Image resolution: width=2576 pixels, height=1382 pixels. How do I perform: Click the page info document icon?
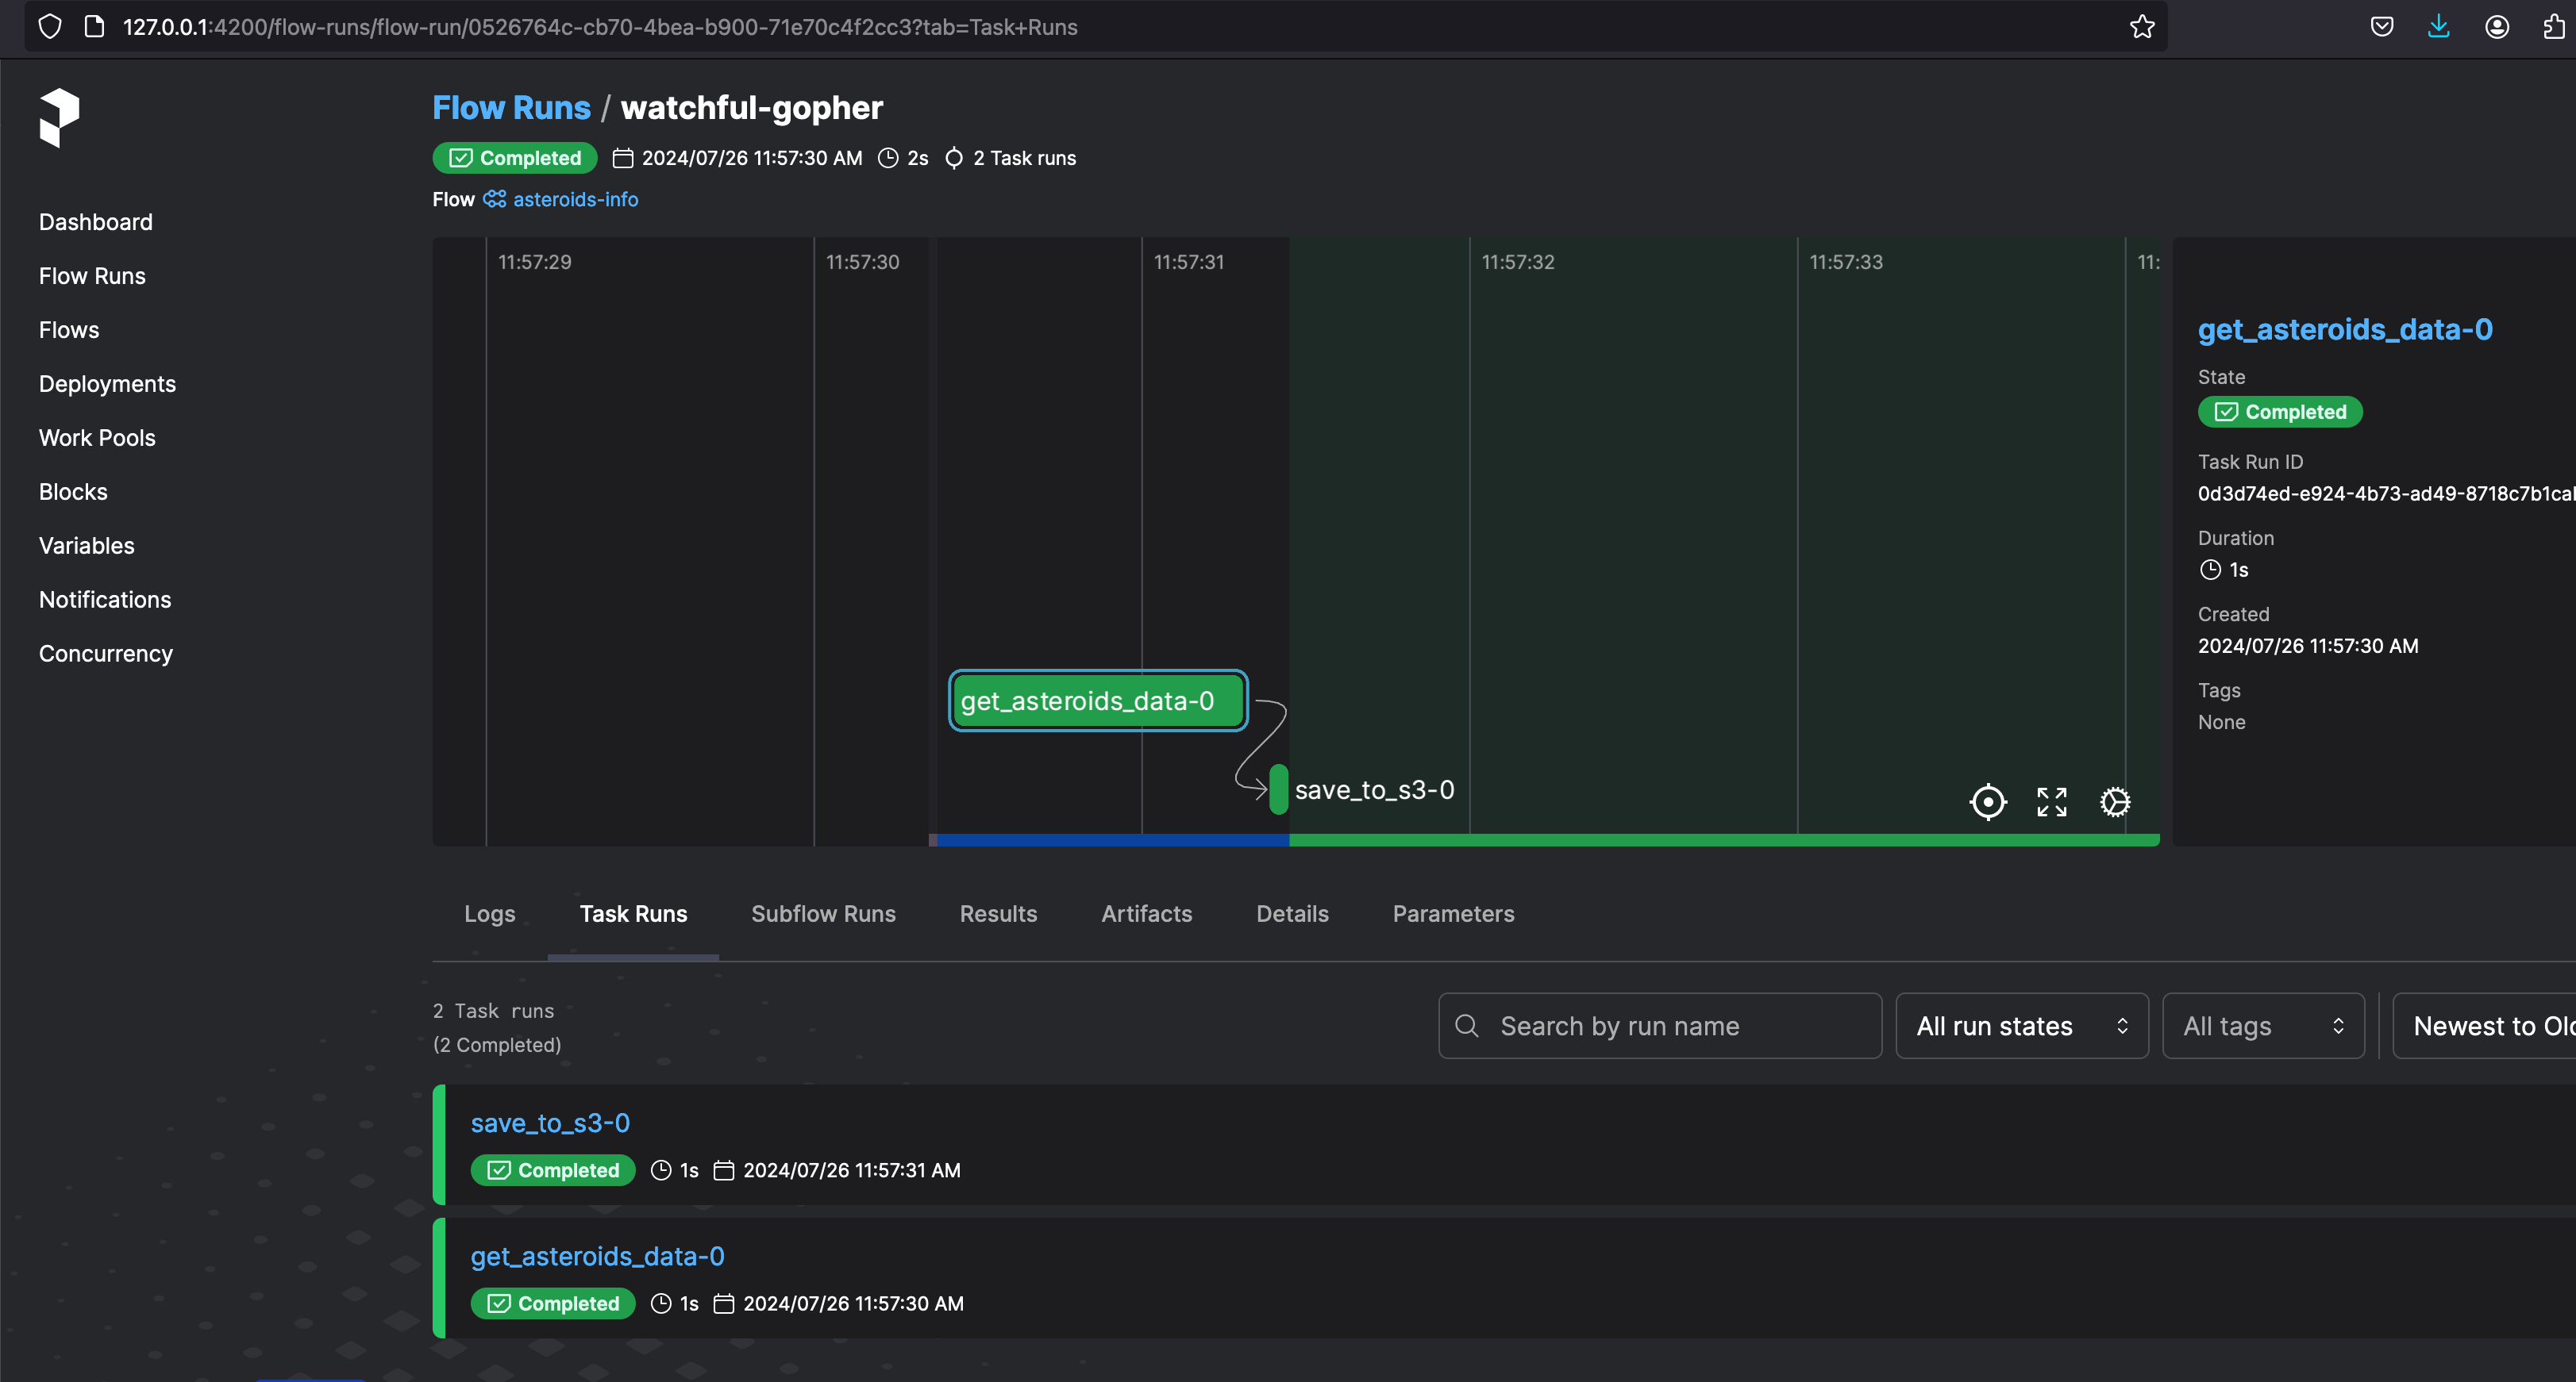tap(94, 27)
